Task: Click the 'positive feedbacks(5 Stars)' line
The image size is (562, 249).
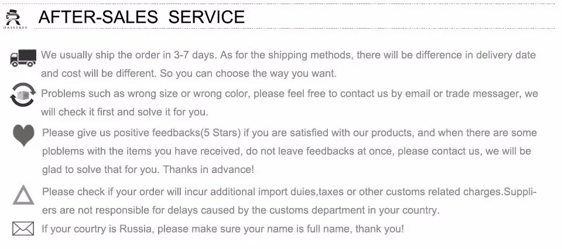Action: (x=290, y=133)
